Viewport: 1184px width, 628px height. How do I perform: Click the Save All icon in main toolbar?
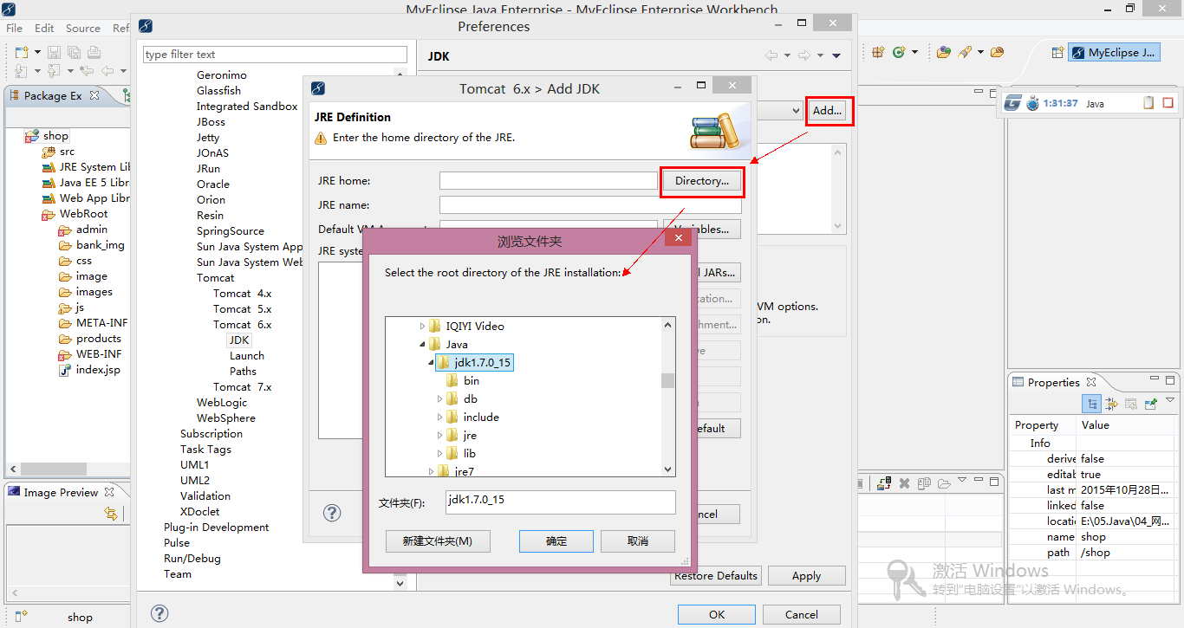73,53
